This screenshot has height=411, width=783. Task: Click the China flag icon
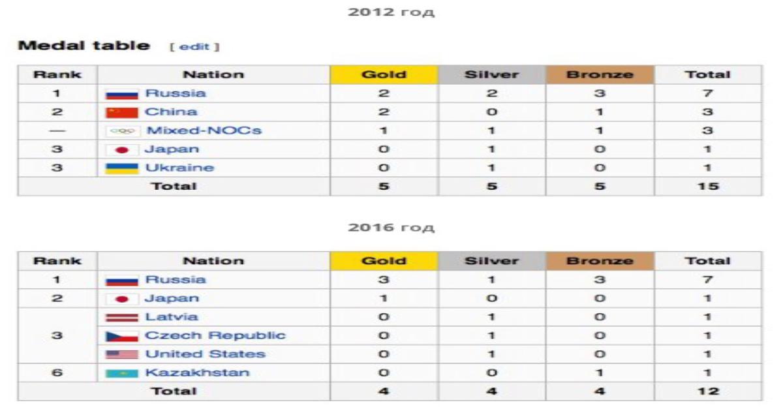coord(122,112)
